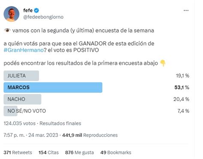Click the 124.035 votos total

pos(20,124)
